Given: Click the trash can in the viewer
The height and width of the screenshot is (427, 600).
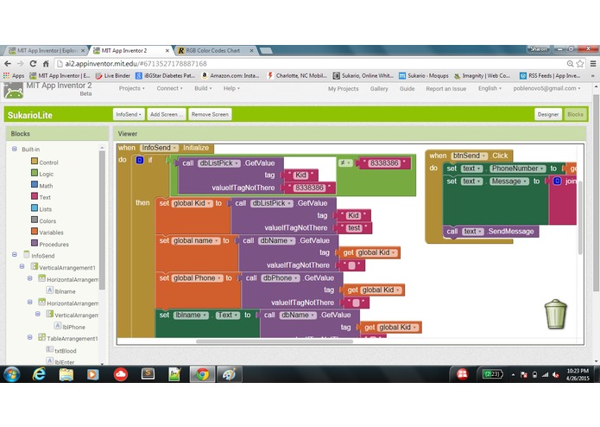Looking at the screenshot, I should coord(555,315).
